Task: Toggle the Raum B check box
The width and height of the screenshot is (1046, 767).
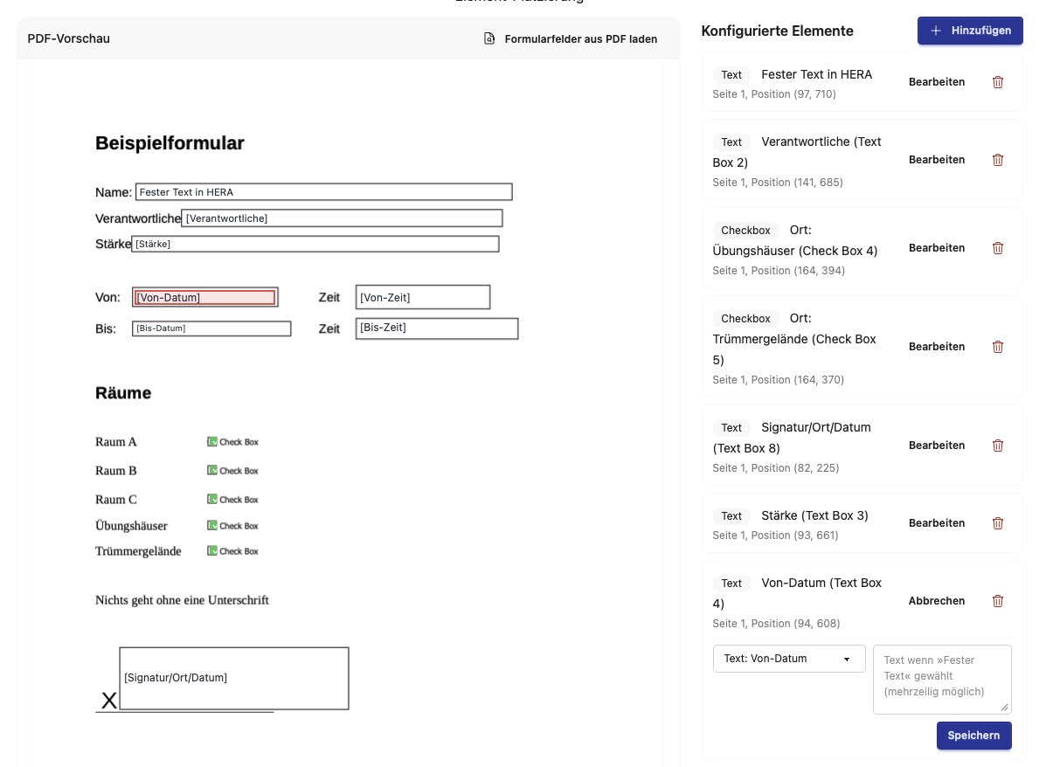Action: (212, 470)
